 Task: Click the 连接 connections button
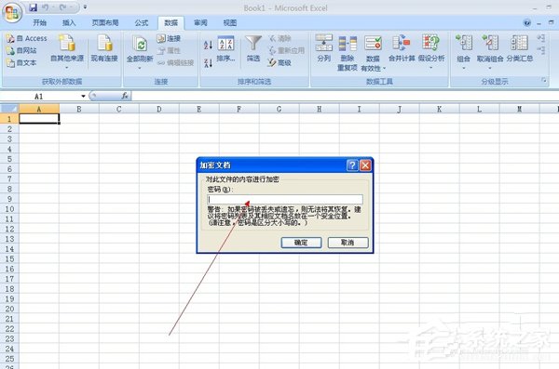169,38
